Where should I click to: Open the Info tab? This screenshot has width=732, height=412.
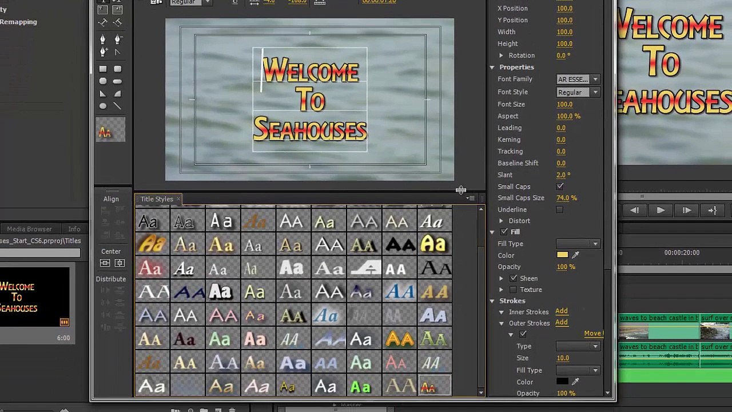click(x=74, y=229)
